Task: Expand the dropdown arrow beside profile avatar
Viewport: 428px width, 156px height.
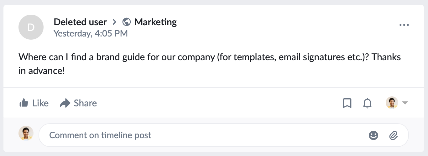Action: pyautogui.click(x=405, y=103)
